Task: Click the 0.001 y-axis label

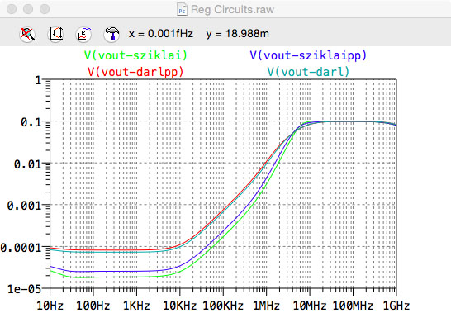Action: coord(25,206)
